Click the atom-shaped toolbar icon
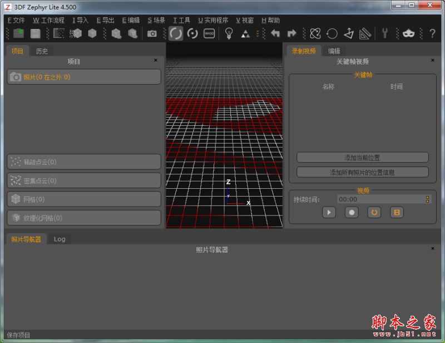 point(315,33)
